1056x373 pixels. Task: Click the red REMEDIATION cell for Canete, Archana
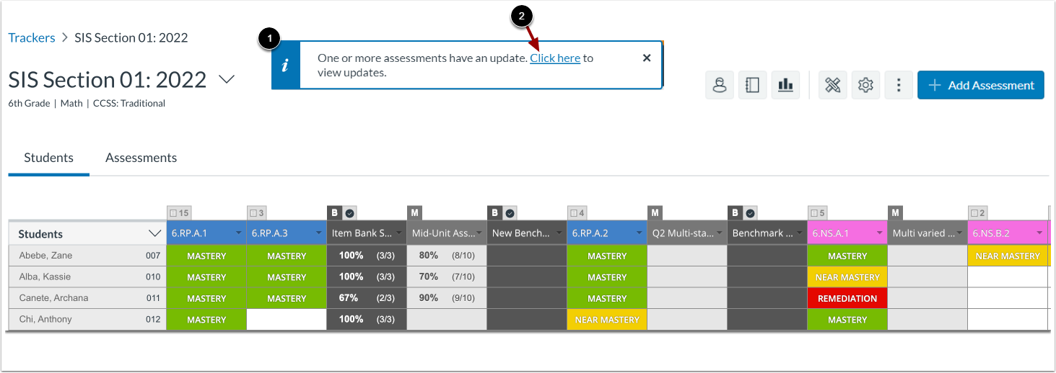point(847,298)
